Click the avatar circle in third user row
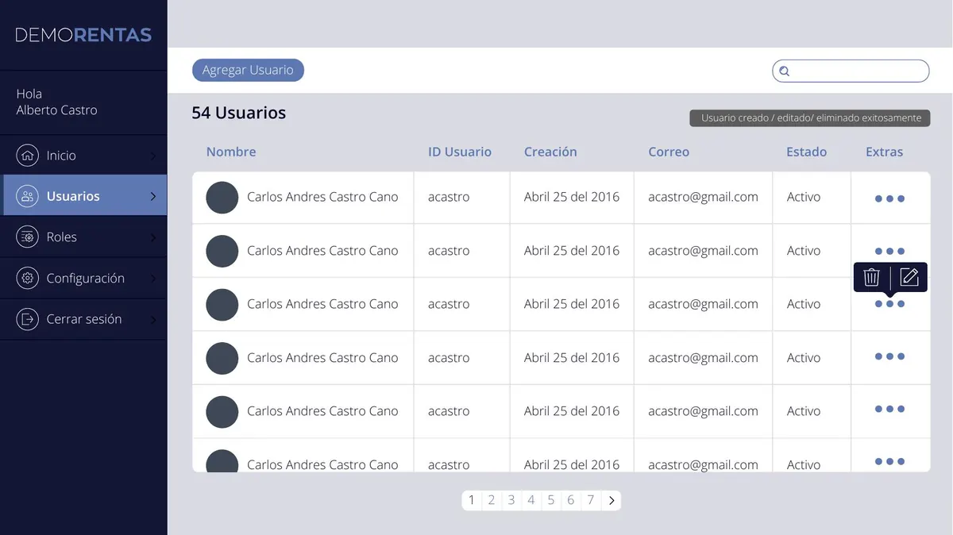953x535 pixels. click(x=222, y=305)
